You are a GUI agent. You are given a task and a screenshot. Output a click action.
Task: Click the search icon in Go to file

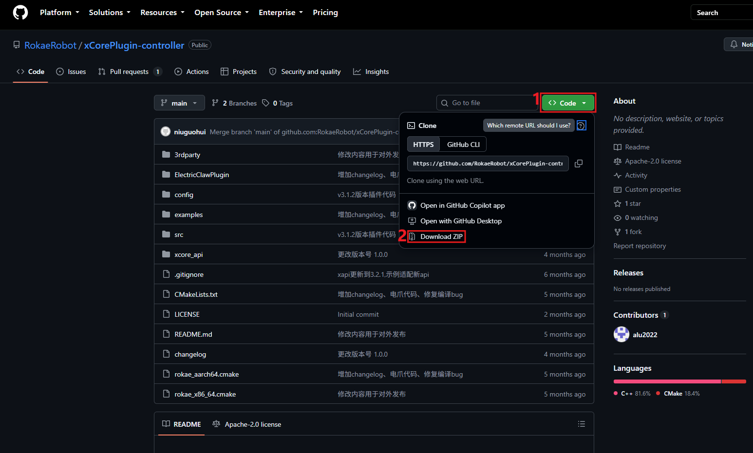tap(445, 103)
